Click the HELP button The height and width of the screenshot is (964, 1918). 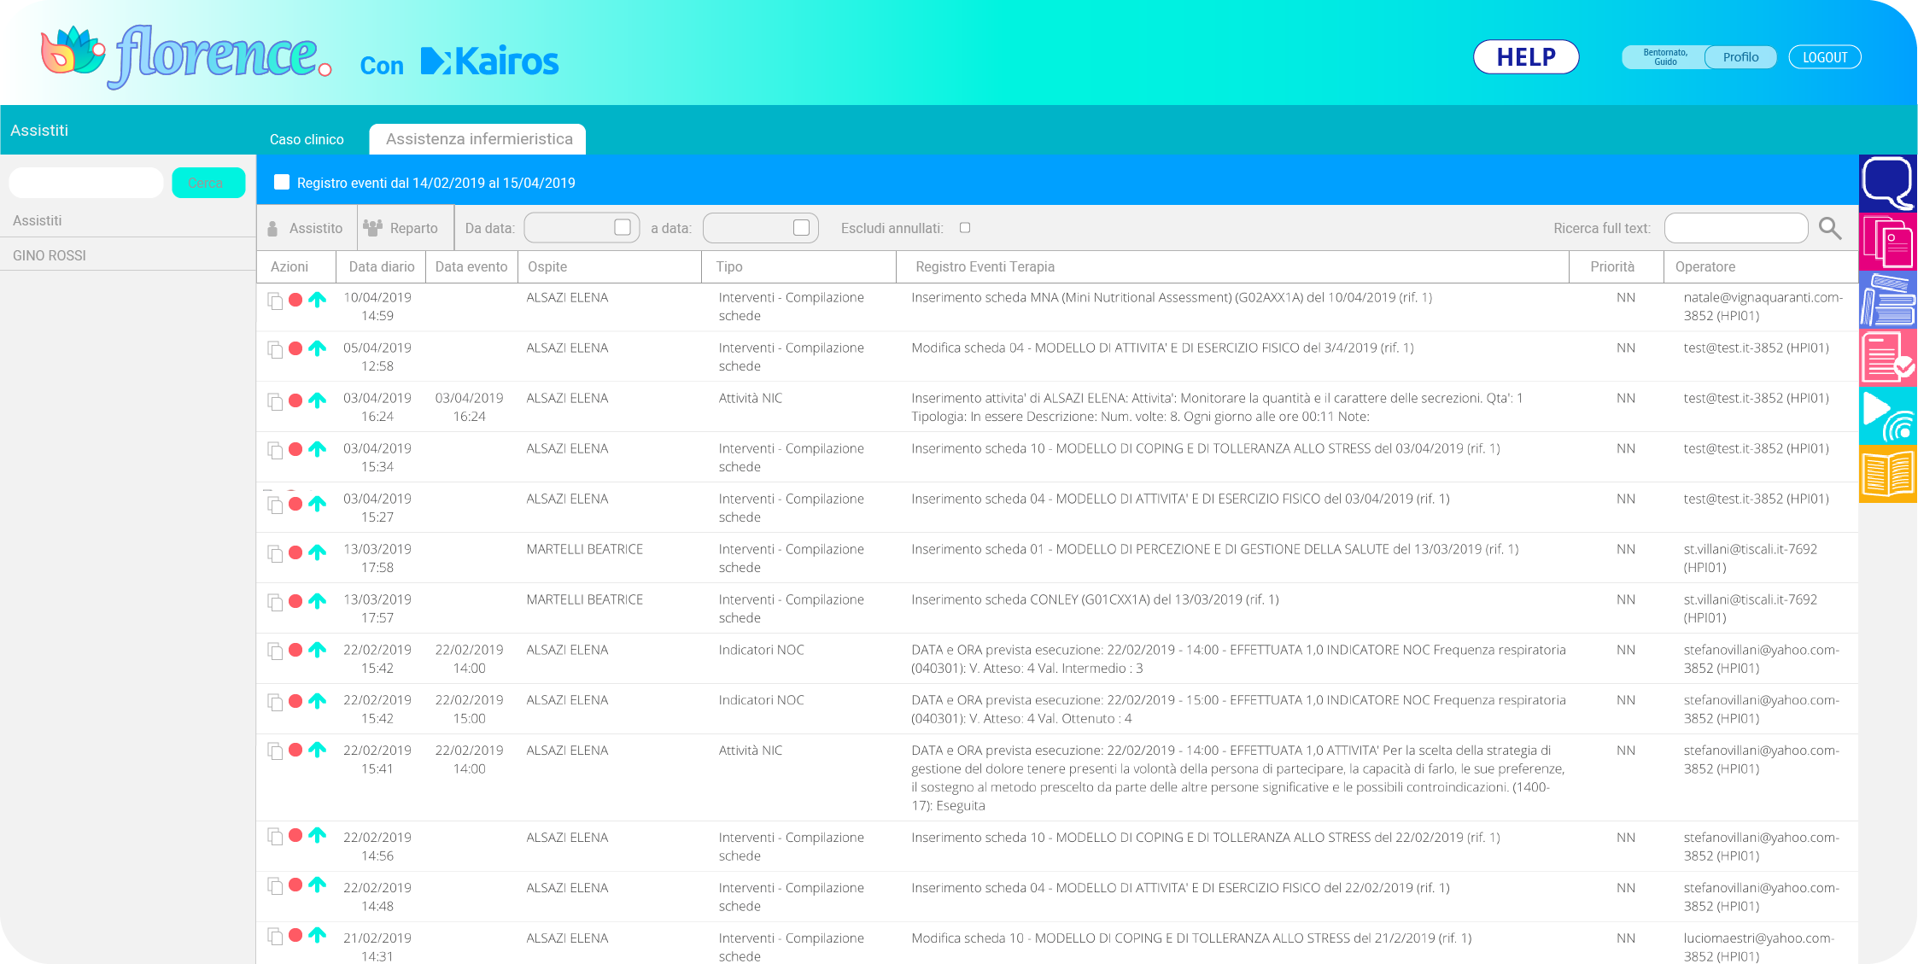pos(1525,57)
